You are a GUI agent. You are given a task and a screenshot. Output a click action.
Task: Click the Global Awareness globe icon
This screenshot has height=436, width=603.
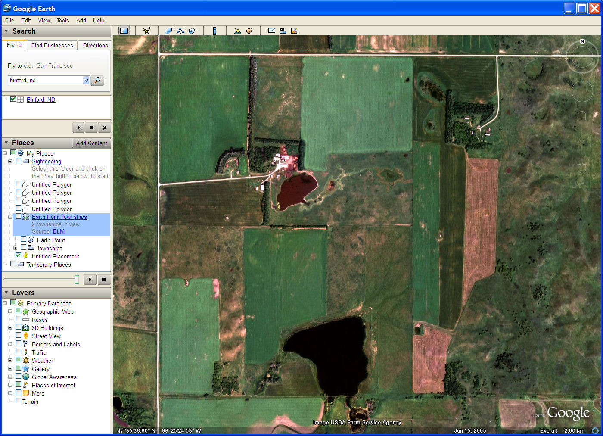tap(26, 377)
